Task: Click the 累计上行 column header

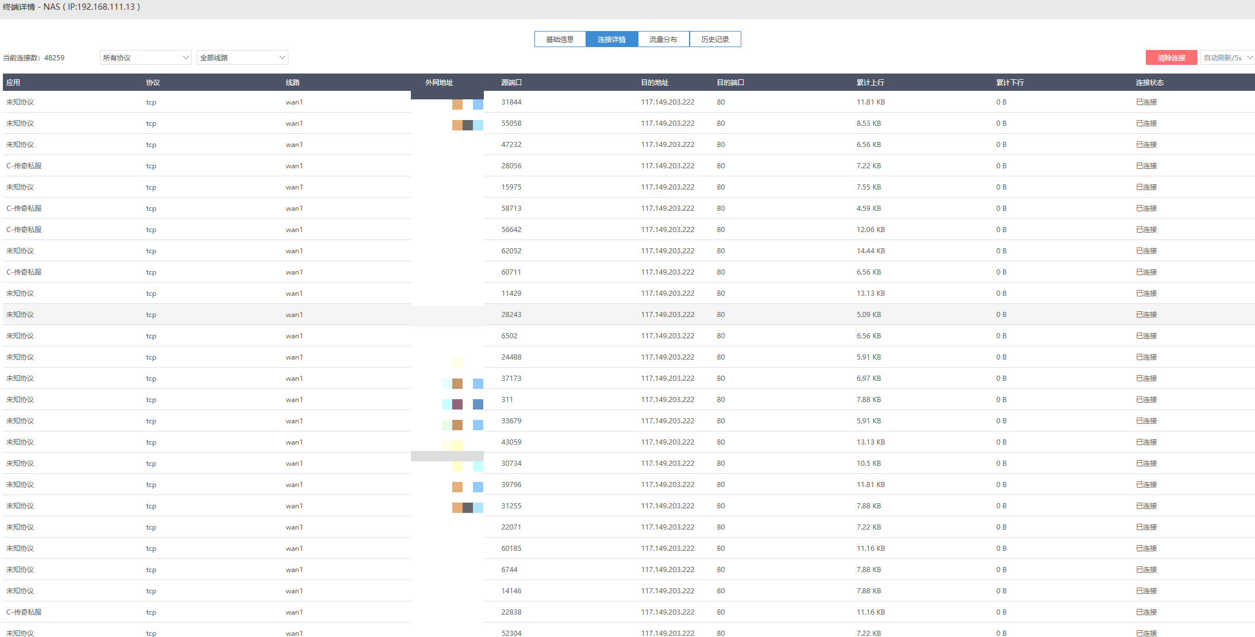Action: tap(870, 83)
